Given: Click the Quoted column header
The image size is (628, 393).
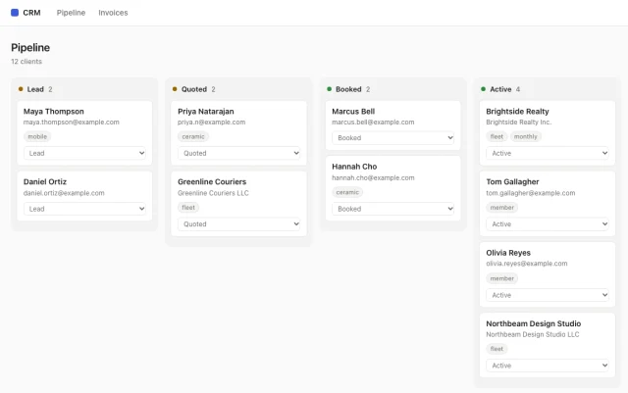Looking at the screenshot, I should pyautogui.click(x=194, y=89).
